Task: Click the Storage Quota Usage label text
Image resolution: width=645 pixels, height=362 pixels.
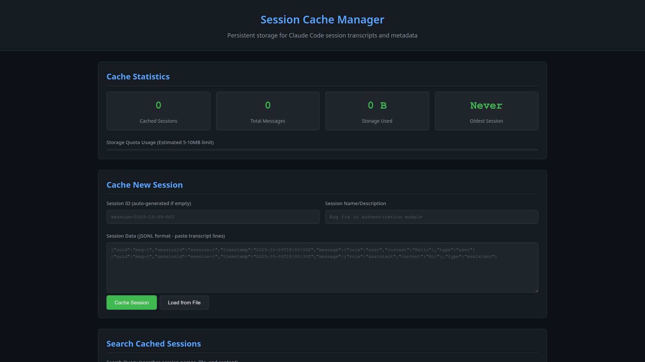Action: pos(160,142)
